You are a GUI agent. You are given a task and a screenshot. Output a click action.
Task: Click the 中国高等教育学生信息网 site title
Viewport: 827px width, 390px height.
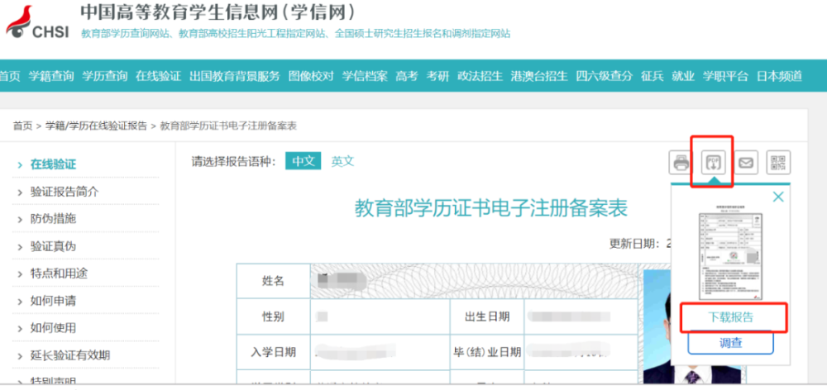pyautogui.click(x=218, y=12)
